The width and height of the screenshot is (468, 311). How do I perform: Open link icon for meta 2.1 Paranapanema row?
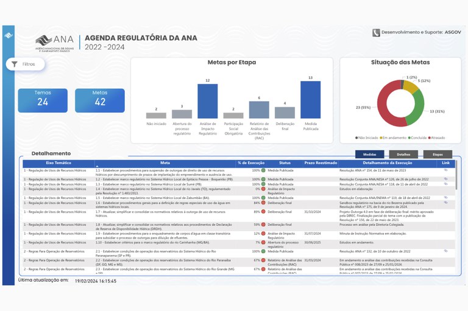coord(445,251)
